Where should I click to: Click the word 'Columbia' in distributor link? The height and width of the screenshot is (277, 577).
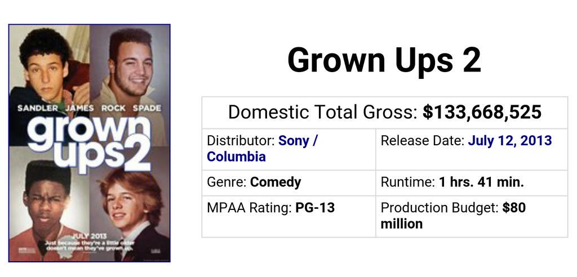(236, 157)
